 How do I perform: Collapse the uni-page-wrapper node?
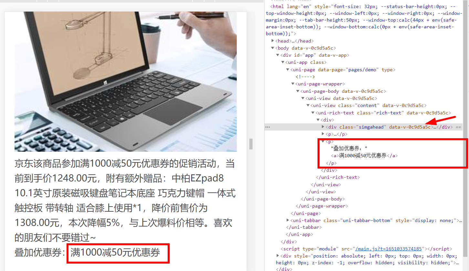(293, 84)
